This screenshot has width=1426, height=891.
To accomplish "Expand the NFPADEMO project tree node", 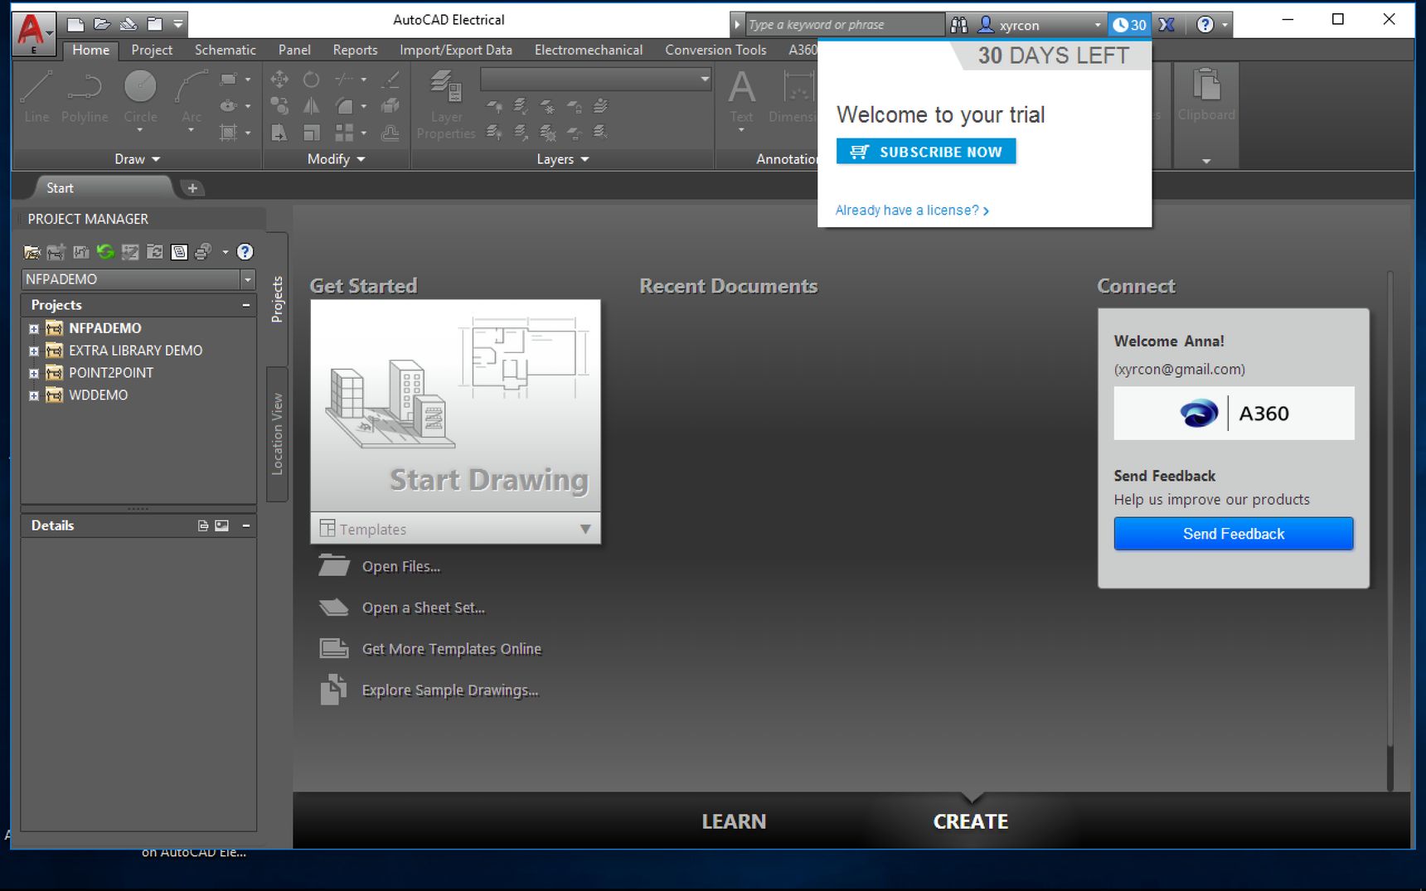I will [34, 329].
